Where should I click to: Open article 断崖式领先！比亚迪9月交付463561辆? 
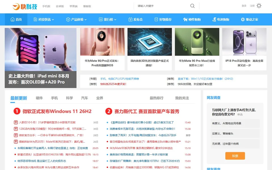pos(54,155)
